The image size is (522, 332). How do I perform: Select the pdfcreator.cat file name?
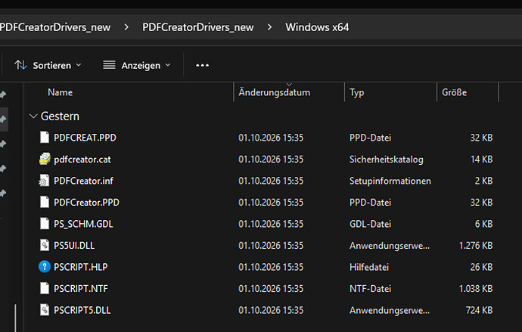tap(82, 160)
